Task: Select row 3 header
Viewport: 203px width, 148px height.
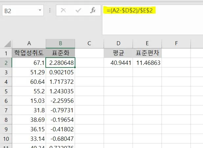Action: pyautogui.click(x=6, y=72)
